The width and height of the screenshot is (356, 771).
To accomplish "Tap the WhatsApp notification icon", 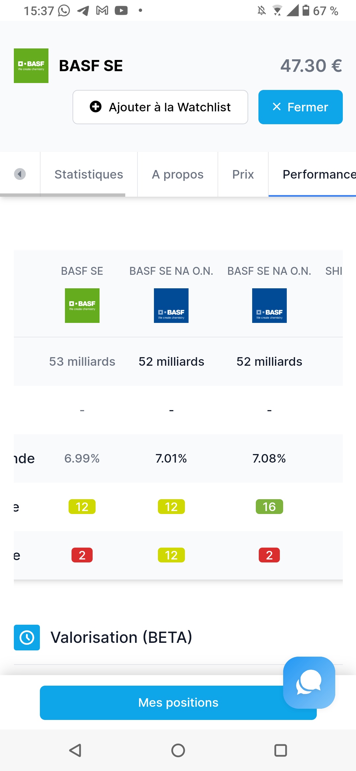I will 64,11.
